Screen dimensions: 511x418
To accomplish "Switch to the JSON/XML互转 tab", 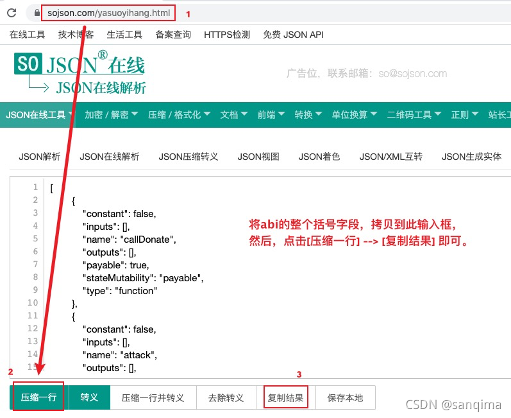I will 390,157.
